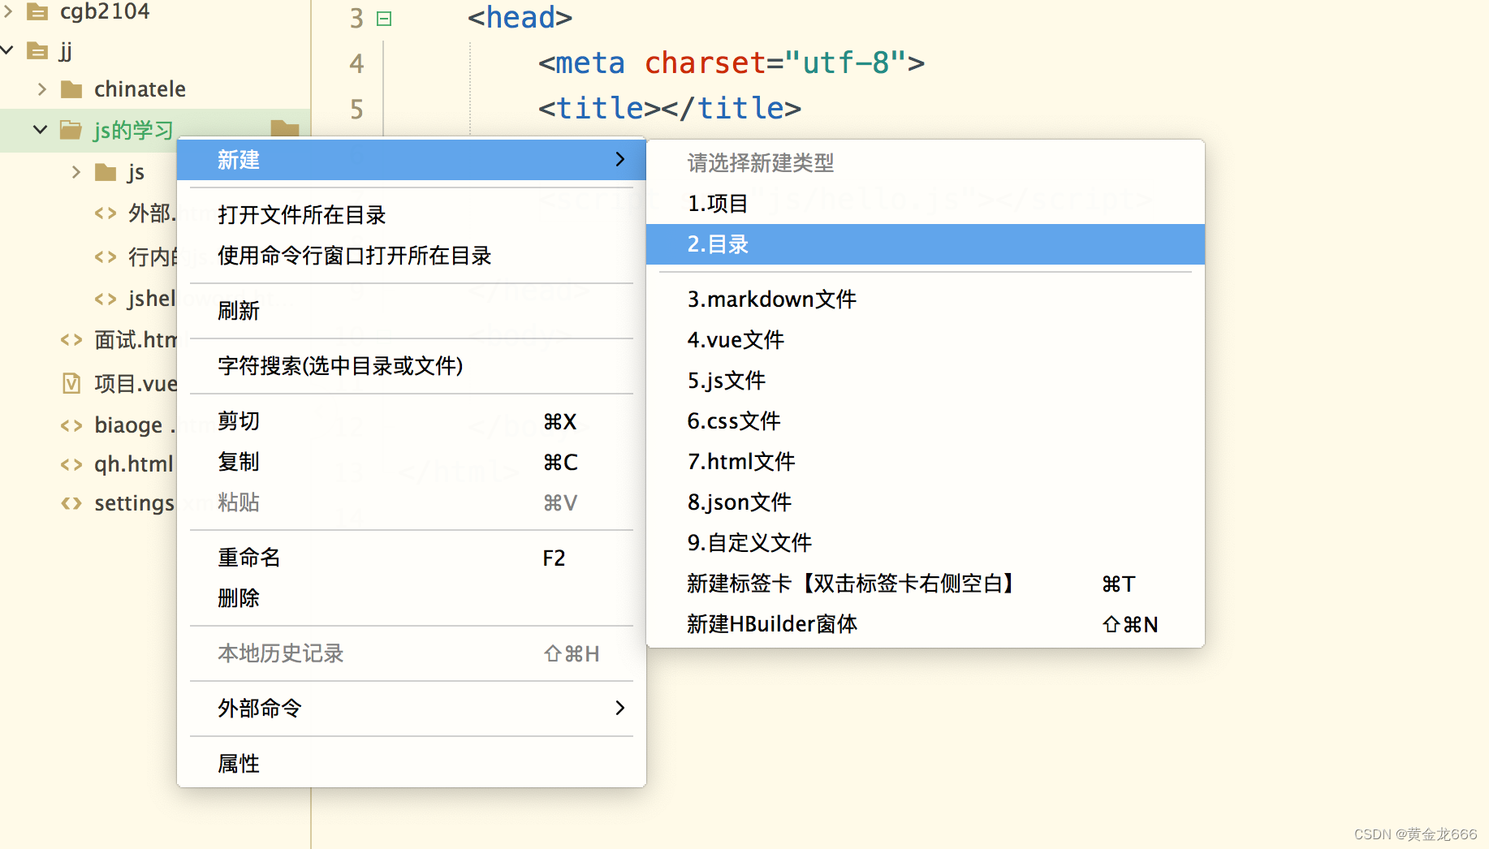Click the title tag on line 5

tap(670, 108)
